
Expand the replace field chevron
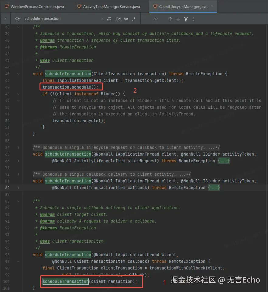coord(5,19)
